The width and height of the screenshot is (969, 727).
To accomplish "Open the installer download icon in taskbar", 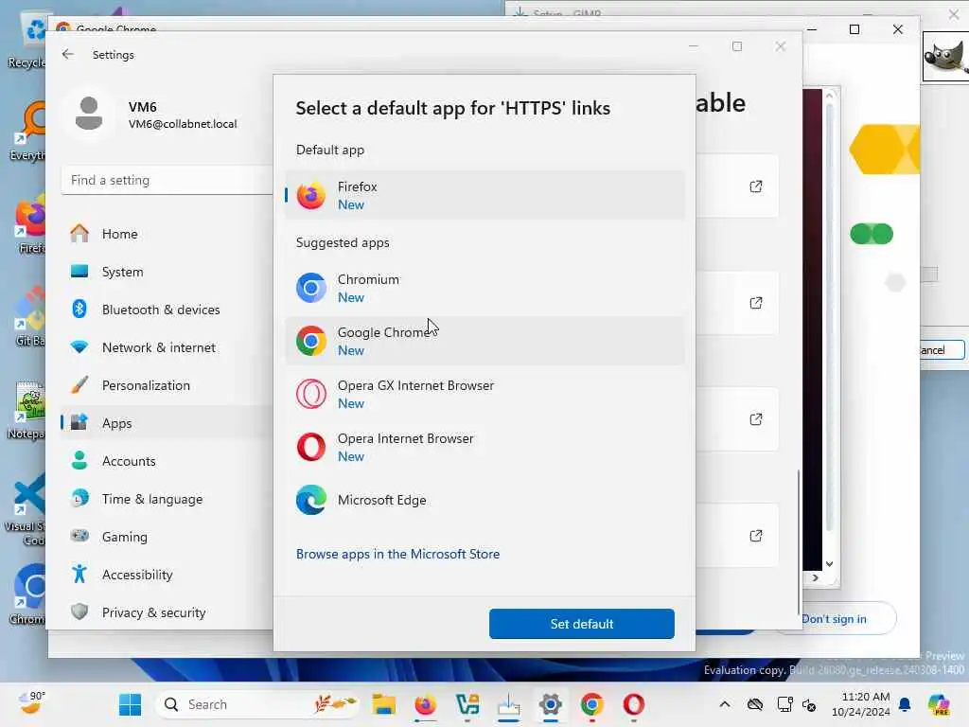I will tap(508, 704).
